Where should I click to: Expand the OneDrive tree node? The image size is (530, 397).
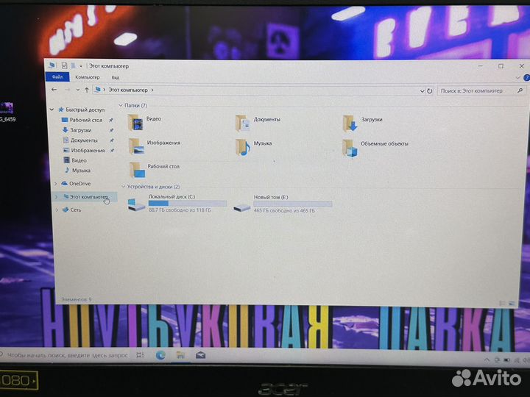point(56,184)
